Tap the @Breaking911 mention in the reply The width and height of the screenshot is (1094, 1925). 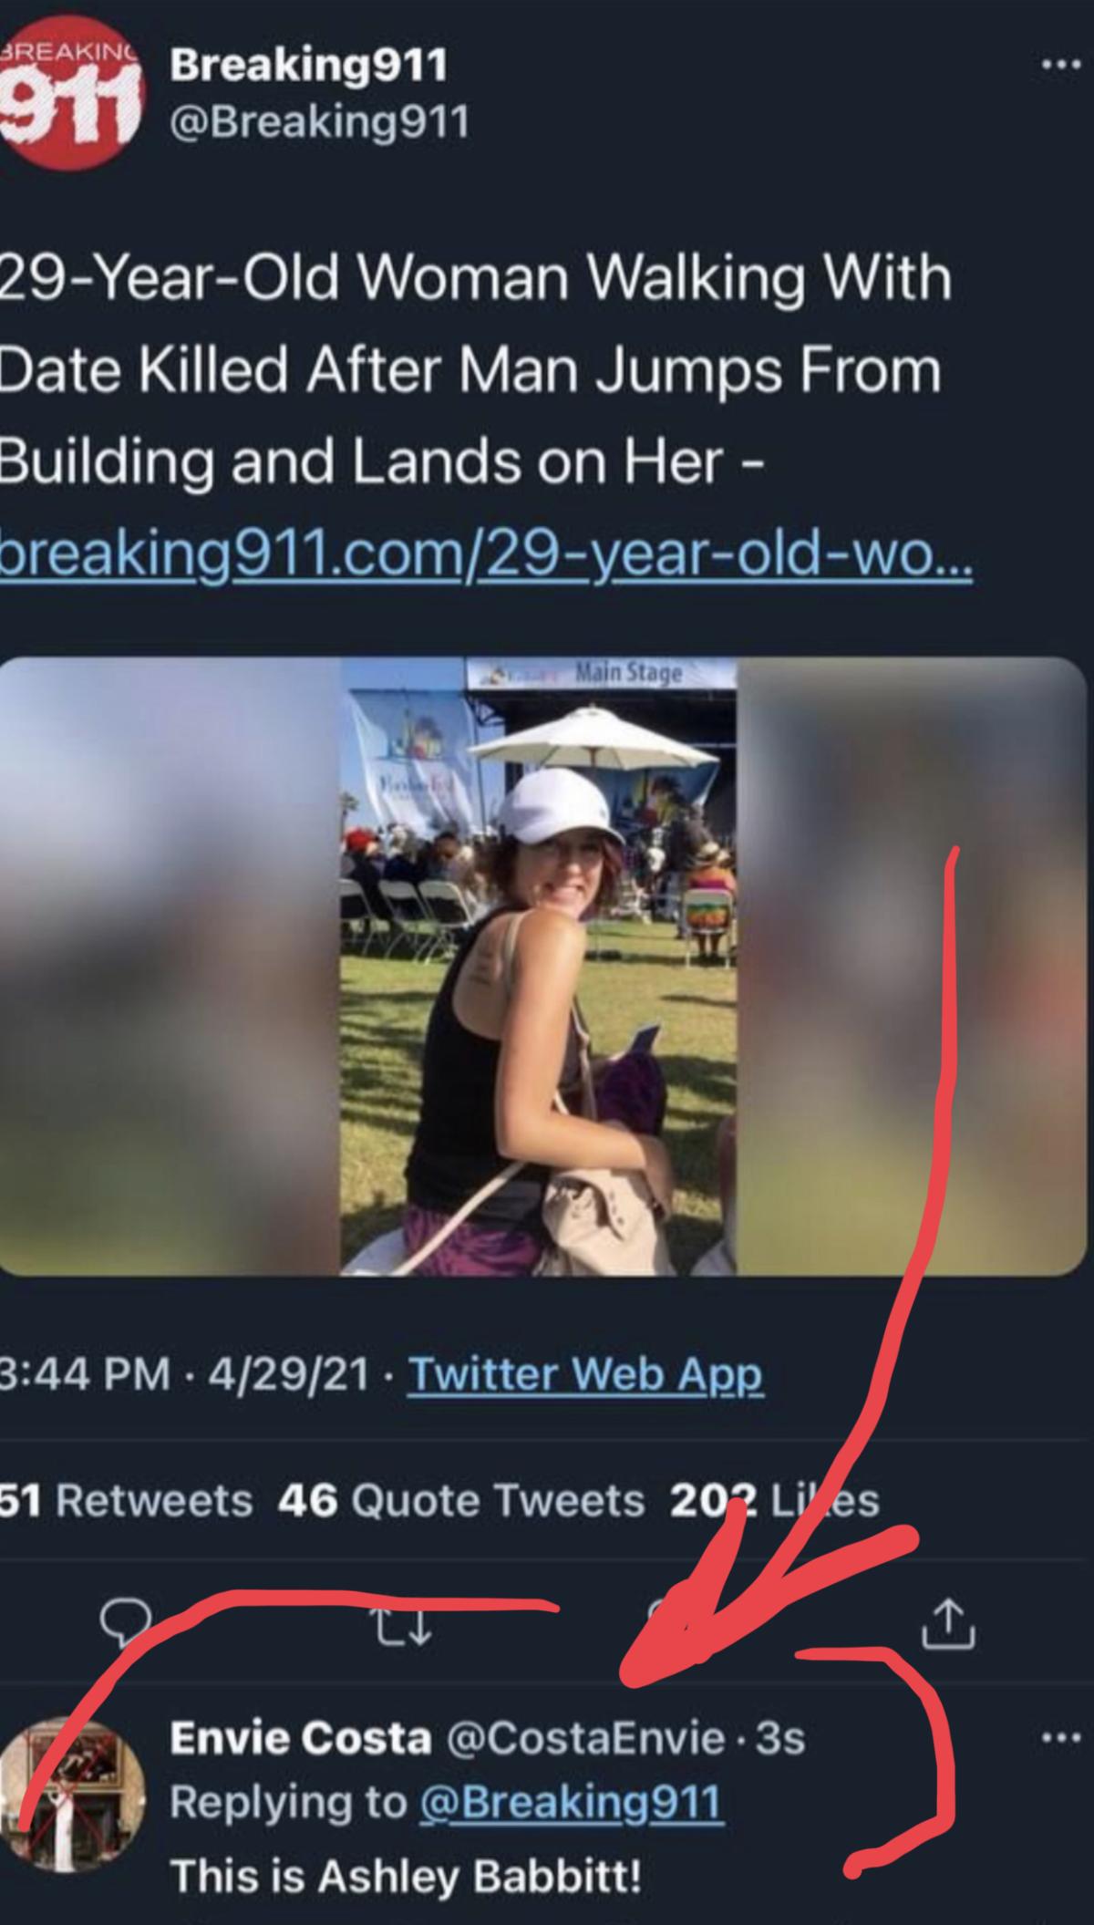point(571,1802)
